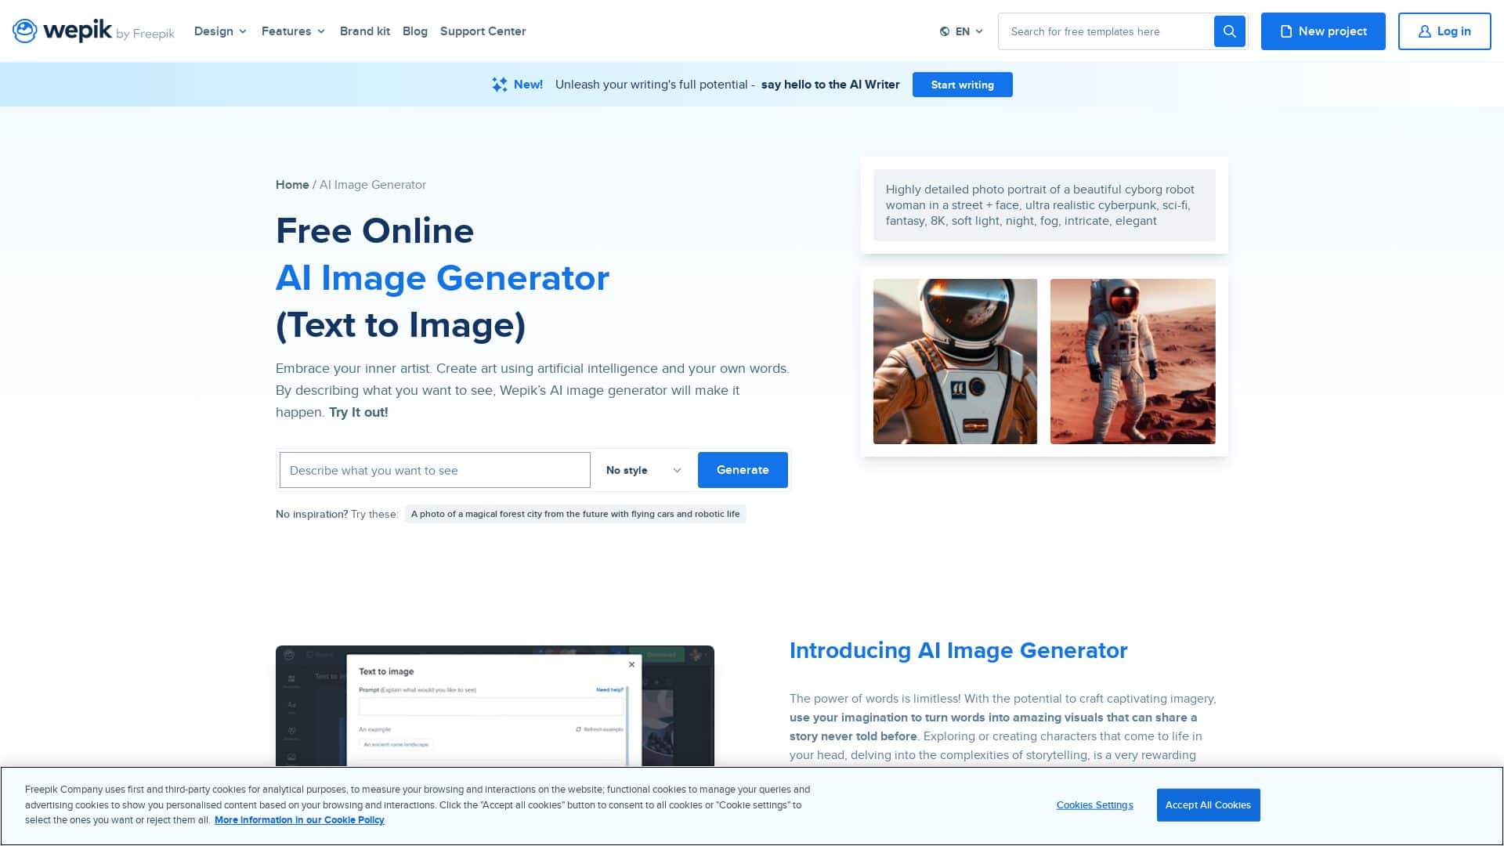
Task: Open Cookies Settings
Action: (x=1094, y=804)
